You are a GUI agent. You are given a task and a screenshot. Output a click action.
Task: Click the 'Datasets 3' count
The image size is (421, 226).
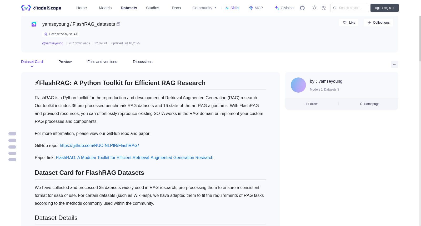pos(332,90)
